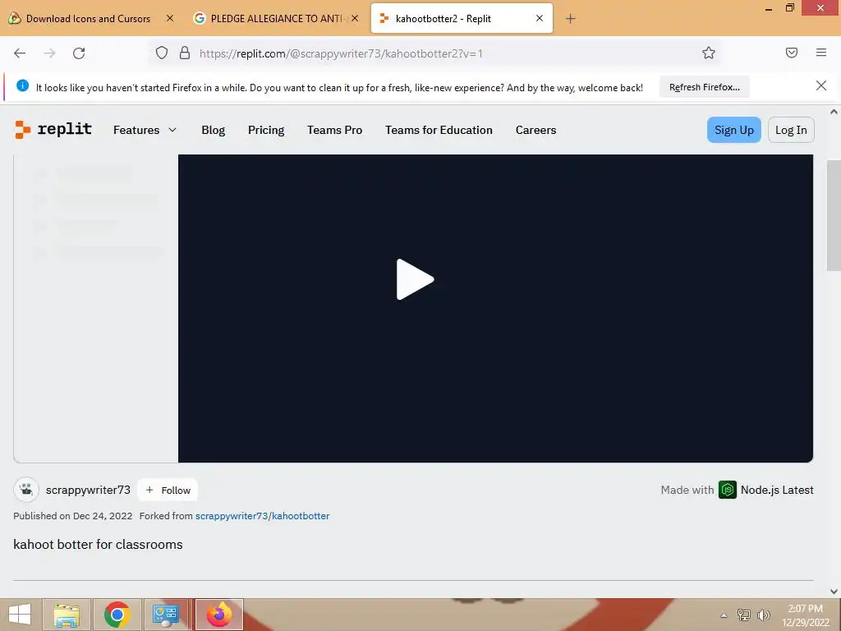Open forked source scrappywriter73/kahootbotter link
The width and height of the screenshot is (841, 631).
click(262, 516)
